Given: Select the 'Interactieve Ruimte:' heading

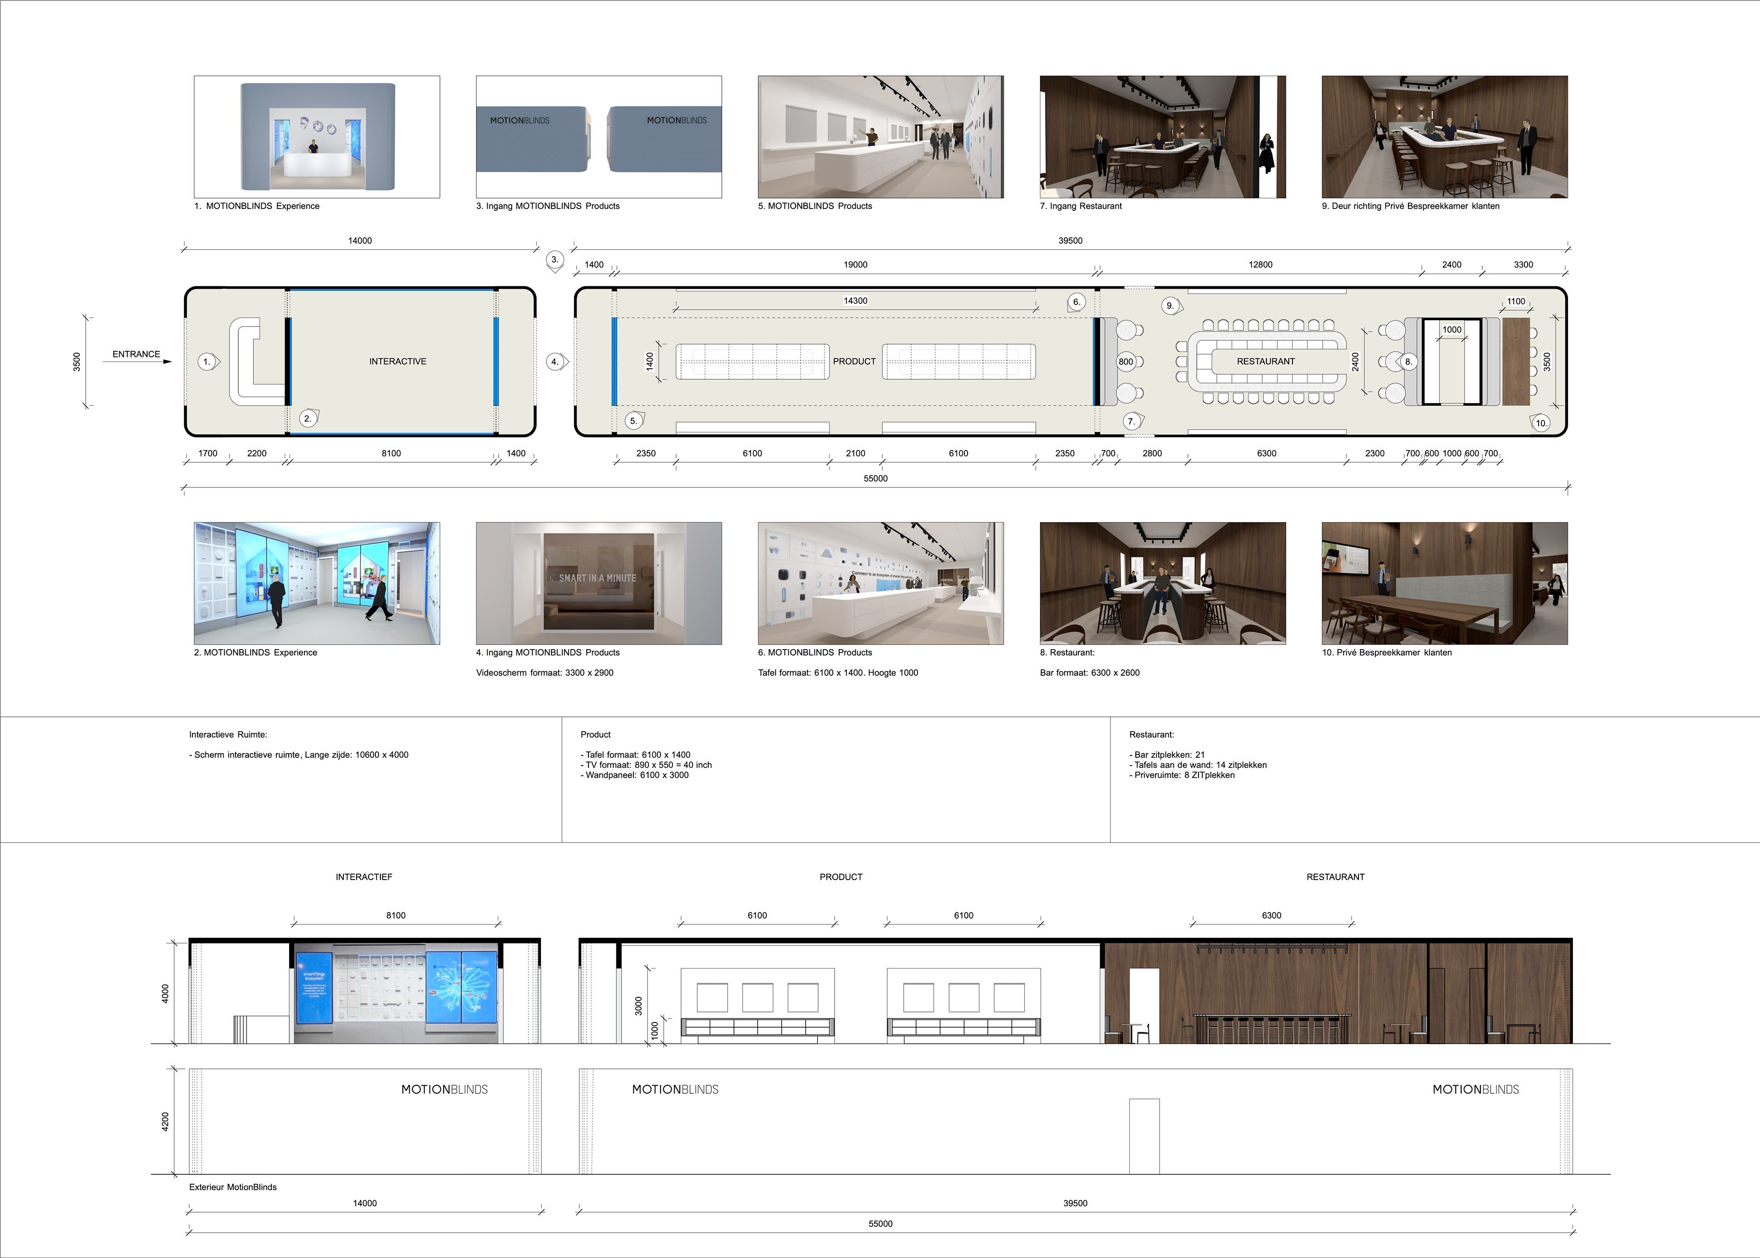Looking at the screenshot, I should tap(228, 734).
